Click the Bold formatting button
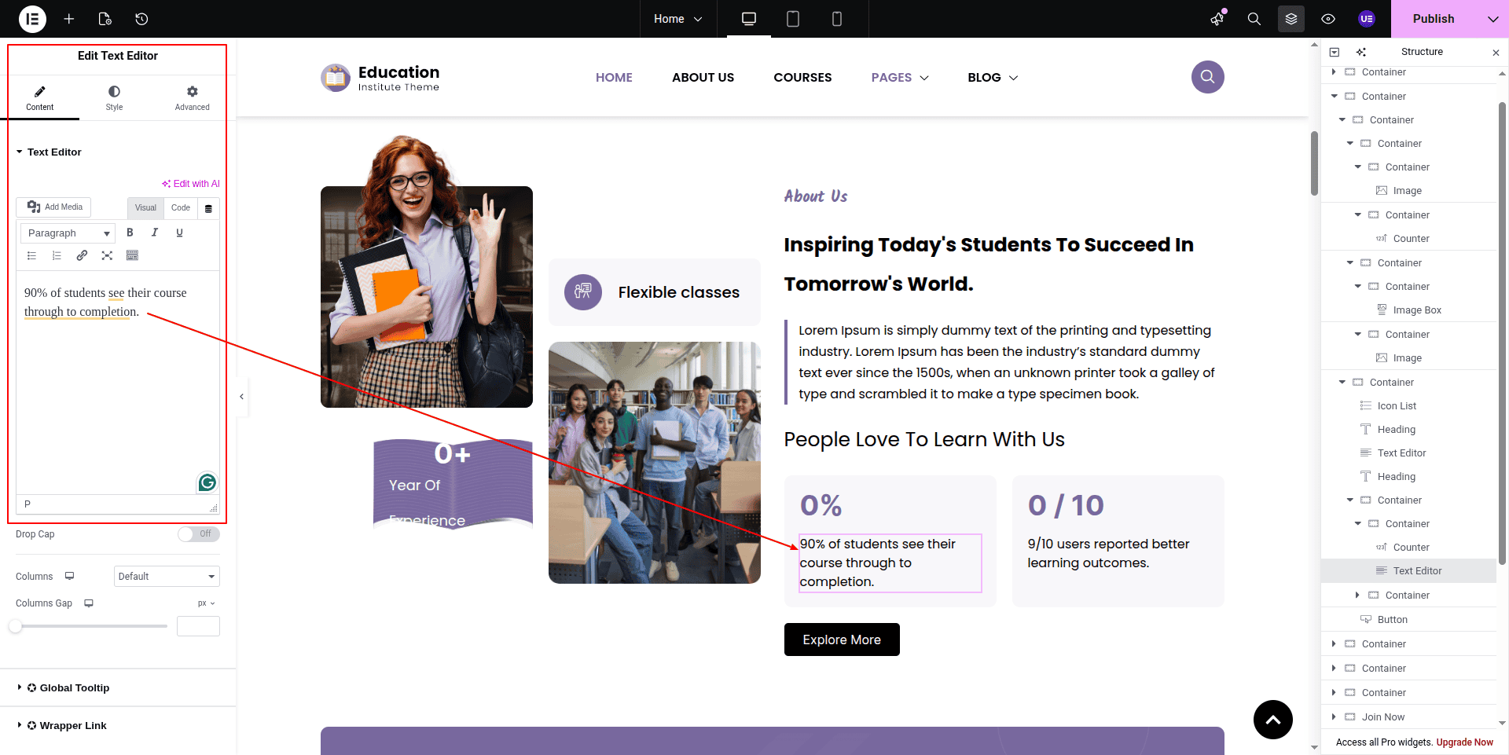This screenshot has height=755, width=1509. pos(130,233)
